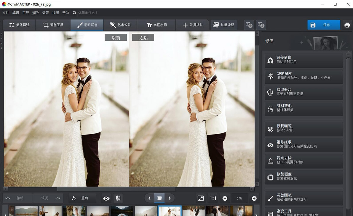Open the blonde woman thumbnail
The image size is (353, 216).
241,211
